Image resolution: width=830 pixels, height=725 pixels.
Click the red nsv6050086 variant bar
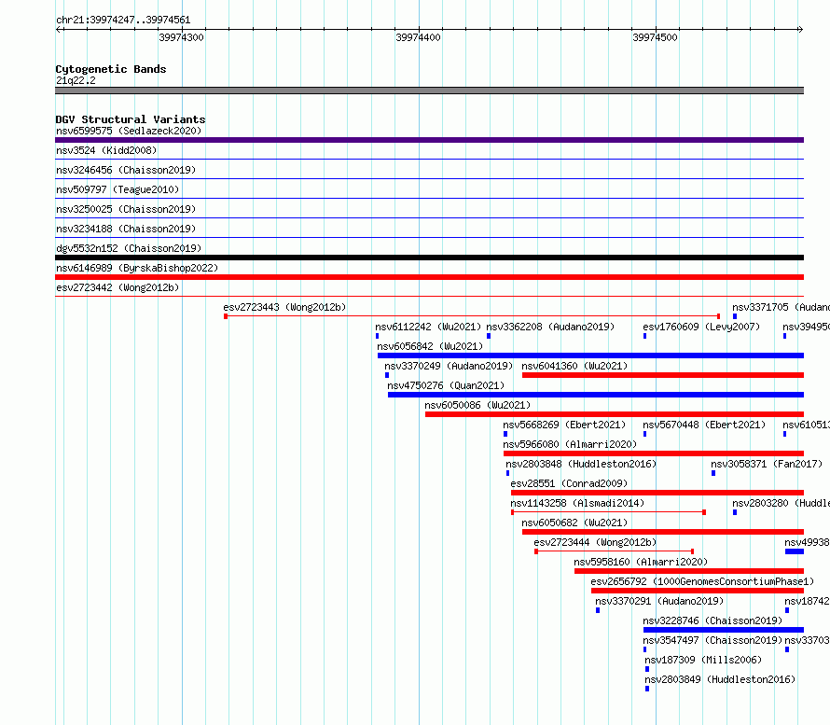[615, 414]
